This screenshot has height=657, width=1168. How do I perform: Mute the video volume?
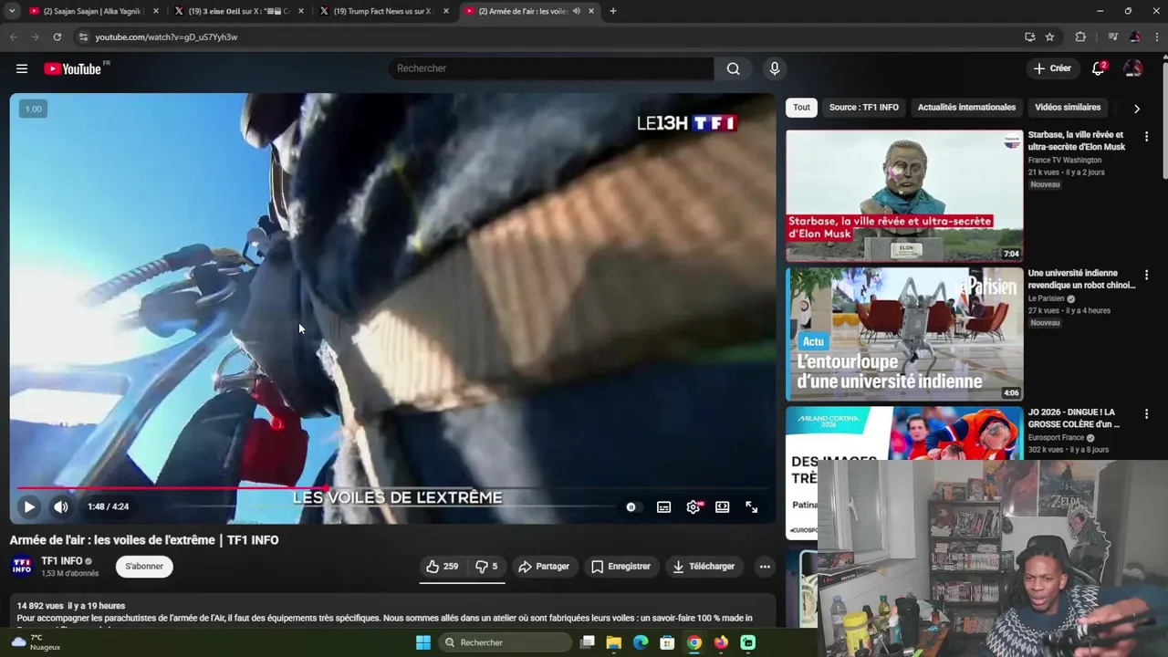pos(60,506)
